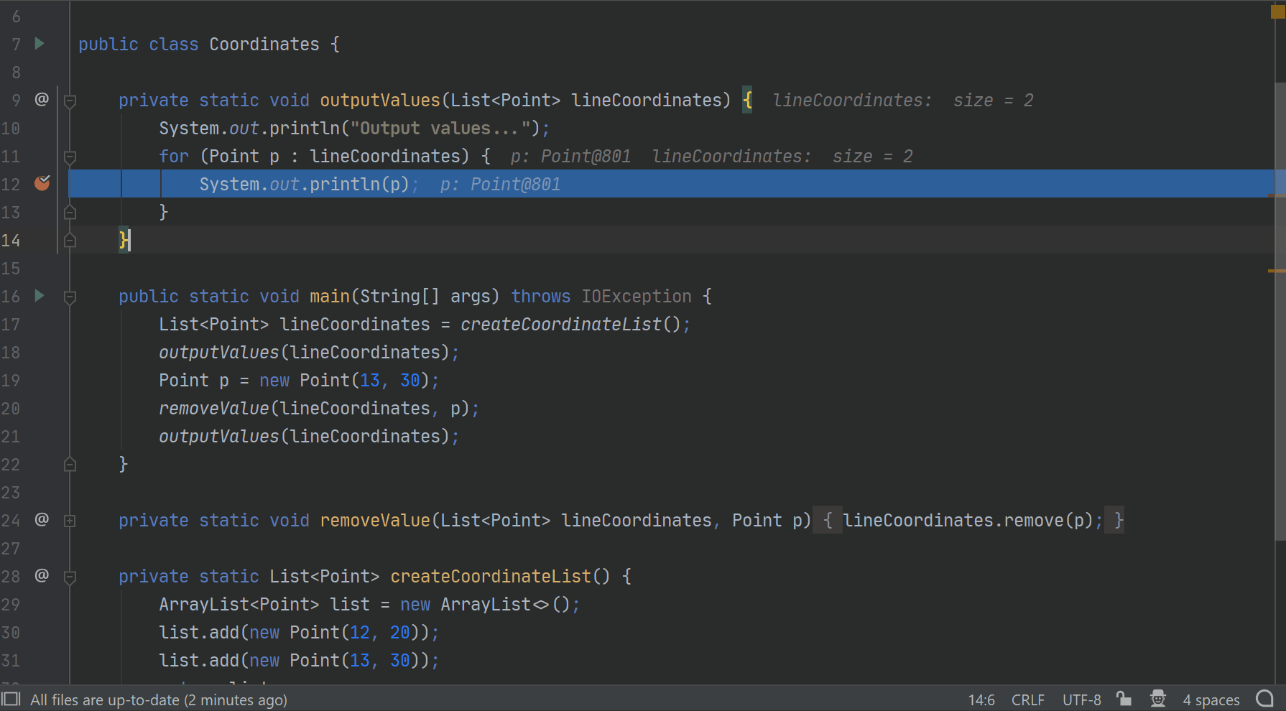This screenshot has width=1286, height=711.
Task: Click the @ annotation icon beside createCoordinateList
Action: coord(42,575)
